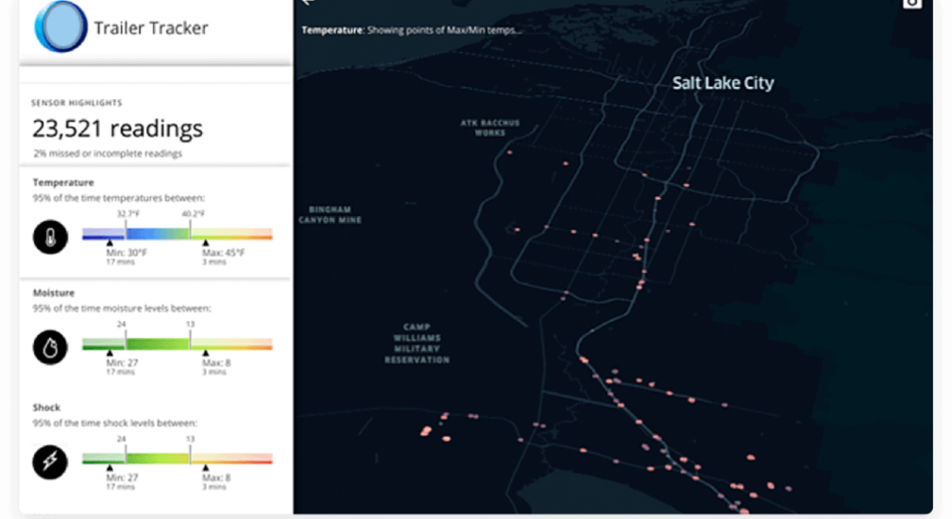Click the Bingham Canyon Mine map label
Image resolution: width=952 pixels, height=519 pixels.
point(331,214)
